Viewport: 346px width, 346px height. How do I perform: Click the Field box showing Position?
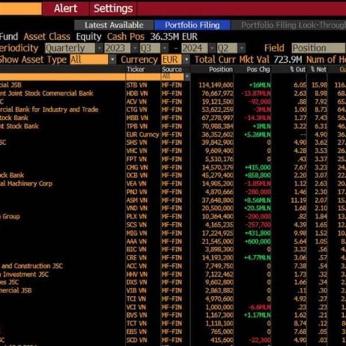point(318,48)
